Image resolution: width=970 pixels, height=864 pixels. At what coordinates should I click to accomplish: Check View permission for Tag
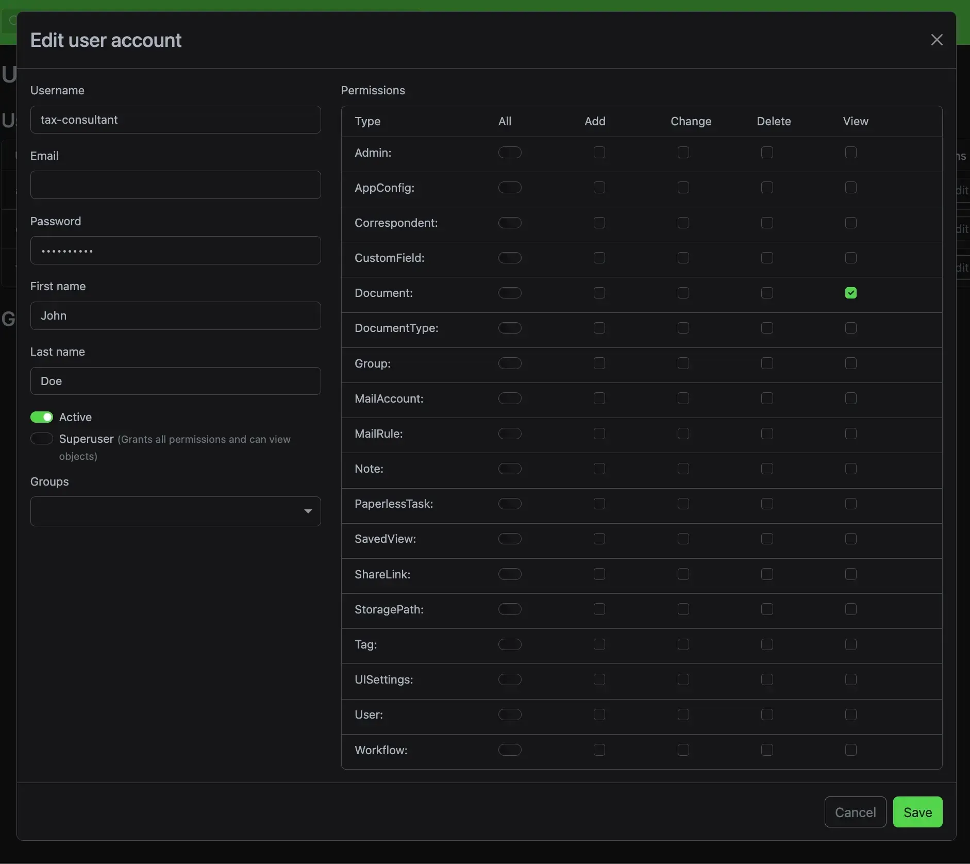(x=851, y=644)
